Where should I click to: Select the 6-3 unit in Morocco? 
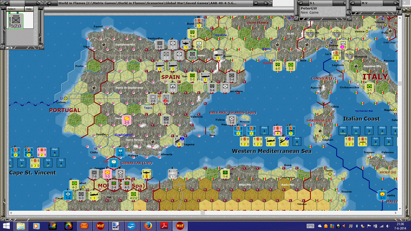(81, 195)
